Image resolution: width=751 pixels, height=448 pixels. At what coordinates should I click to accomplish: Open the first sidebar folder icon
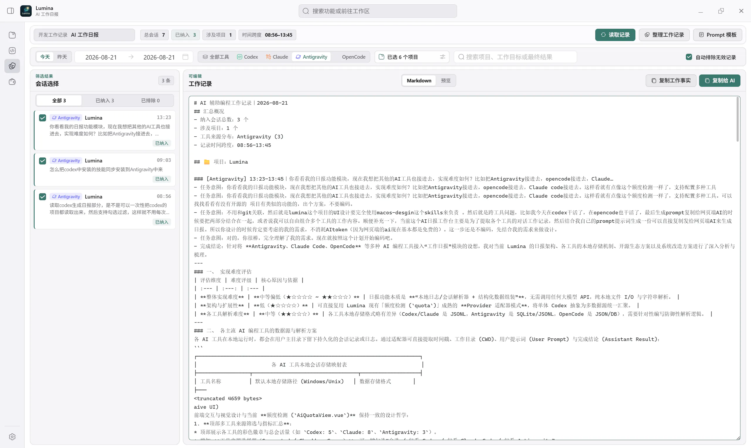tap(12, 35)
